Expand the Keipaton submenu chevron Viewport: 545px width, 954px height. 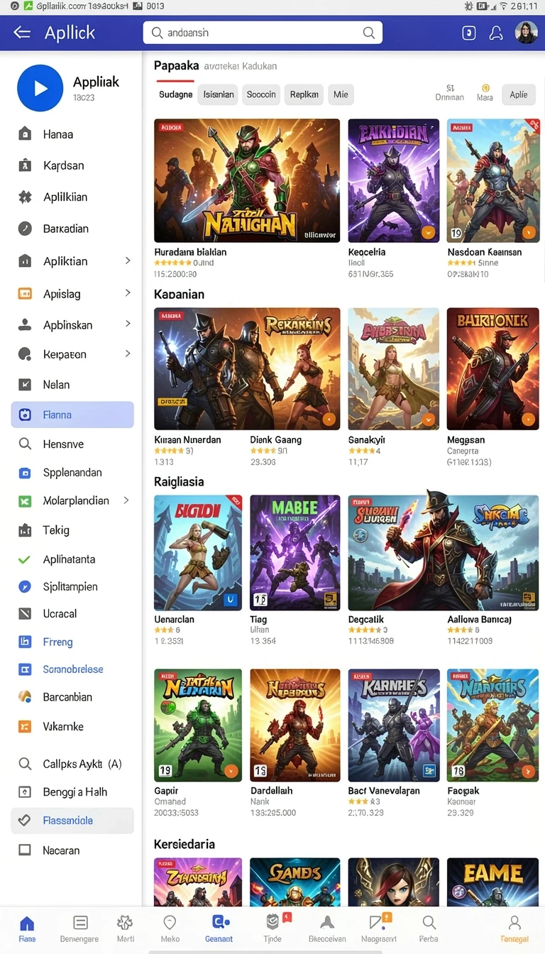tap(128, 353)
